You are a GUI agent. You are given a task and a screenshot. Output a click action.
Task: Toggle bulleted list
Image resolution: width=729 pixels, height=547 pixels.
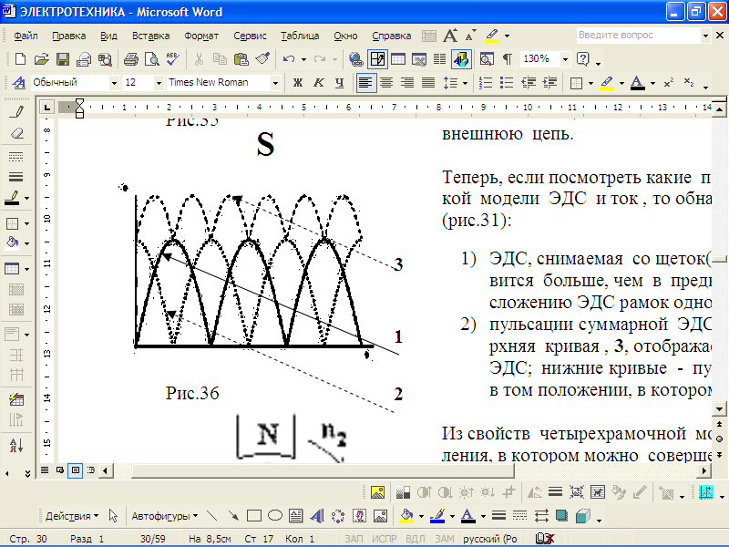[x=507, y=83]
